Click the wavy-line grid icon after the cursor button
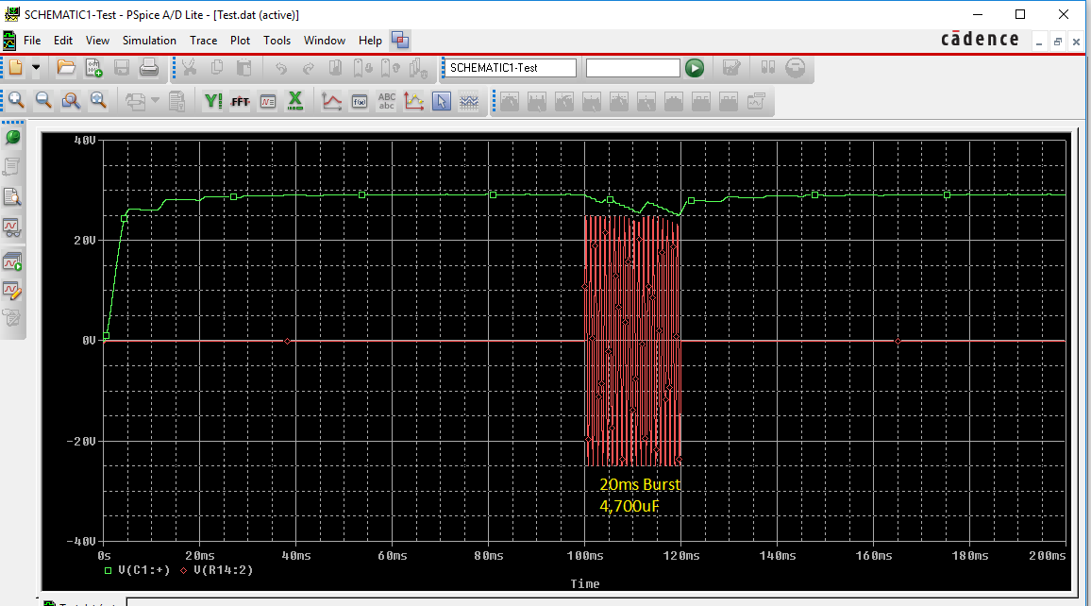Viewport: 1091px width, 606px height. 469,101
